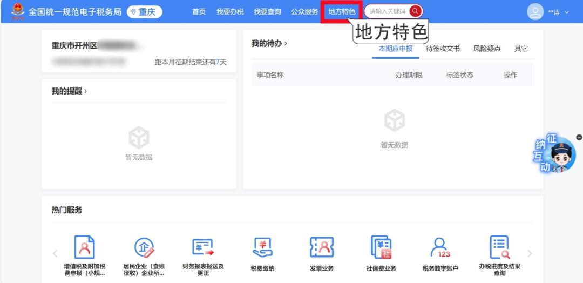This screenshot has height=283, width=583.
Task: Click the red search magnifier button
Action: pos(415,11)
